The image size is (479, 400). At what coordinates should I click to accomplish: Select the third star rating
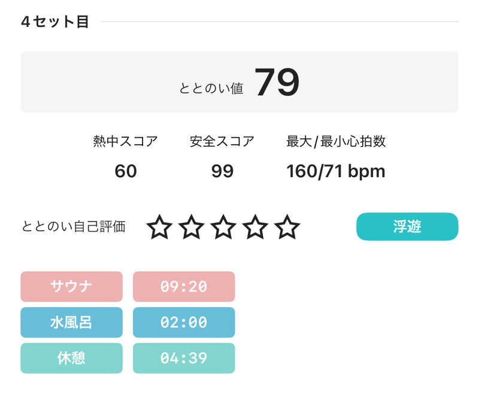223,228
